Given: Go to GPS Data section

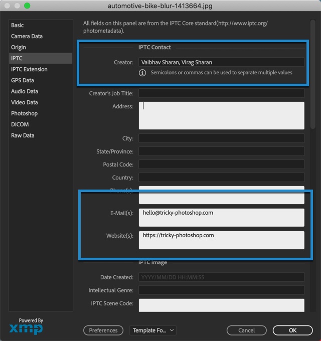Looking at the screenshot, I should (41, 80).
